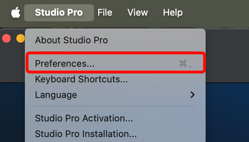Open Keyboard Shortcuts... entry
The image size is (249, 142).
81,79
